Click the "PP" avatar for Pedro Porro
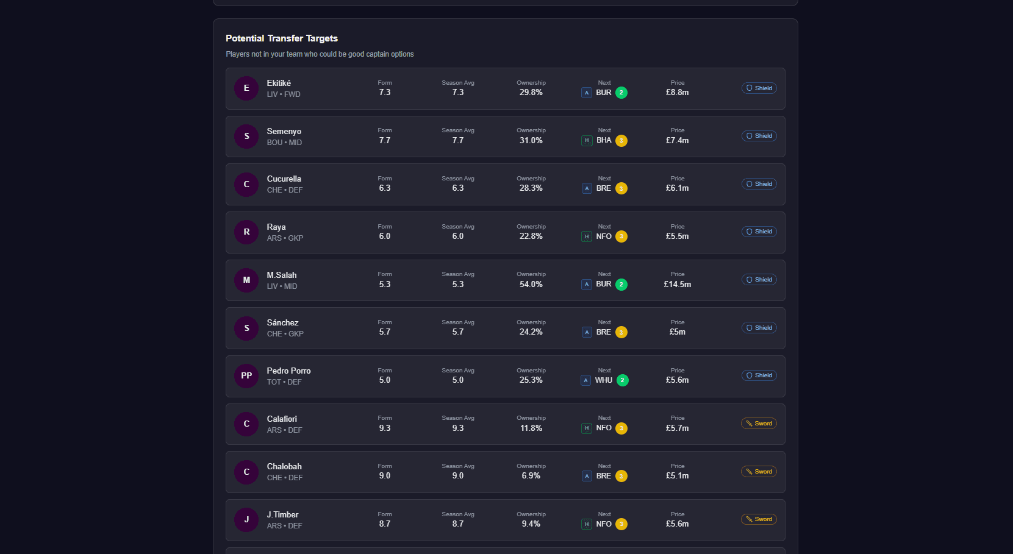 [x=246, y=376]
